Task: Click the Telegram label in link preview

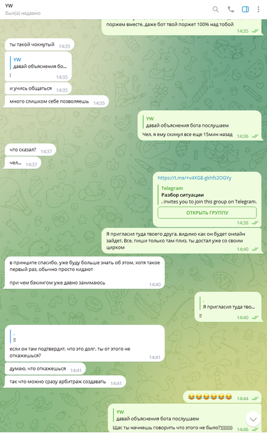Action: [x=172, y=188]
